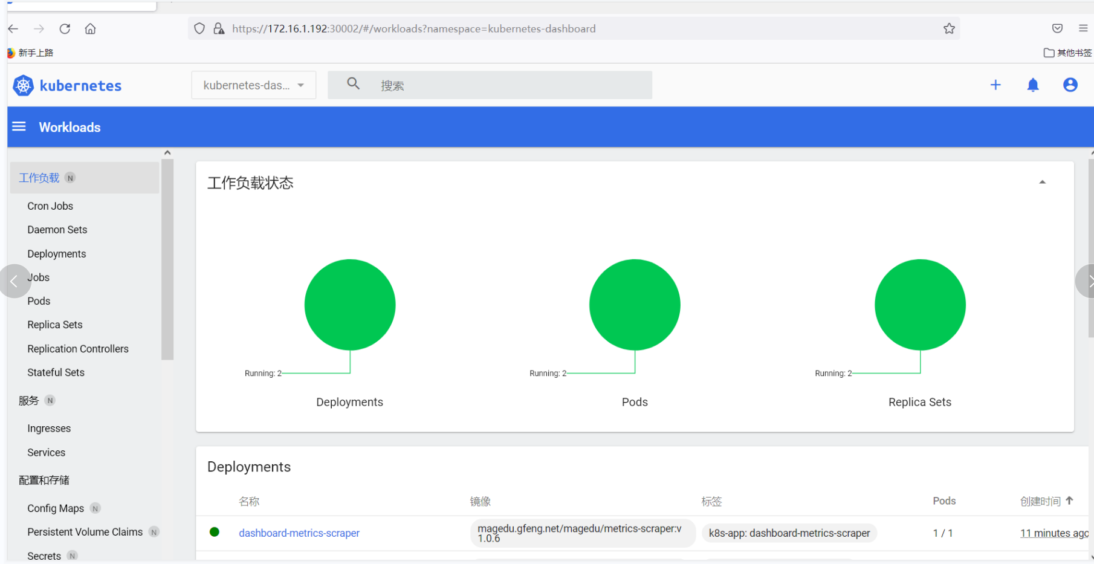Open notifications bell icon

tap(1033, 85)
